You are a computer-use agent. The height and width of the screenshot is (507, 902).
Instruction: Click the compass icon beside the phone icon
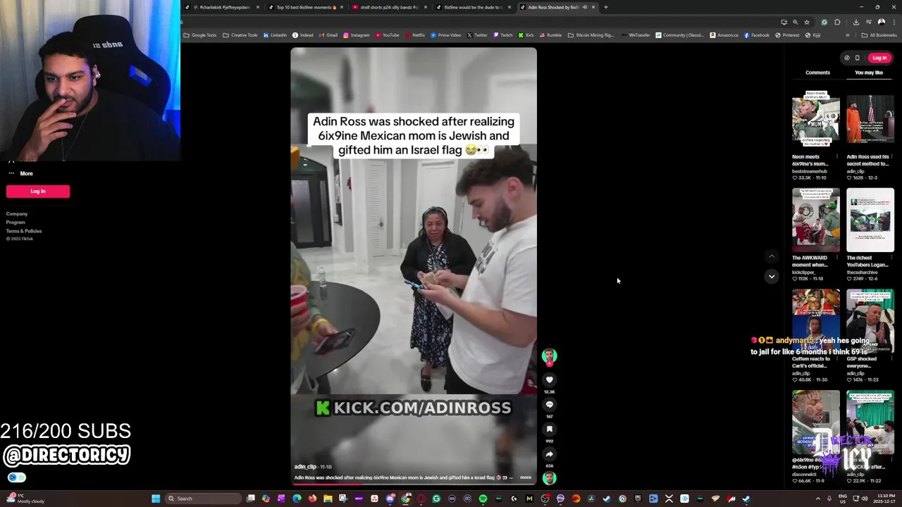(x=846, y=58)
